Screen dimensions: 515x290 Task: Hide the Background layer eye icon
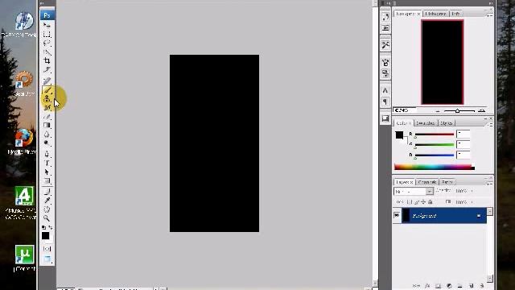pos(397,215)
